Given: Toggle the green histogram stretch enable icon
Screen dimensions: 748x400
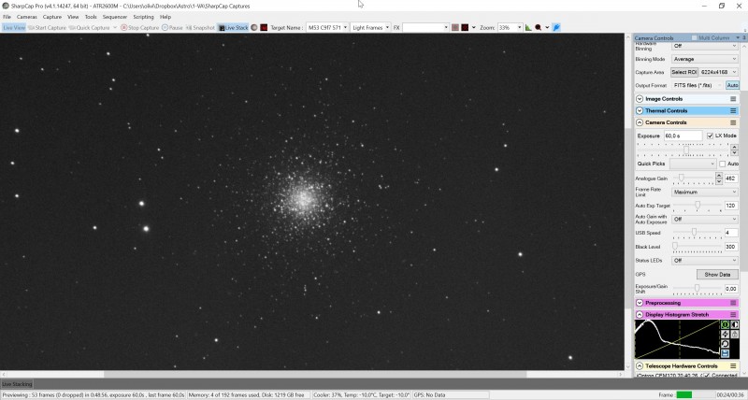Looking at the screenshot, I should 726,324.
